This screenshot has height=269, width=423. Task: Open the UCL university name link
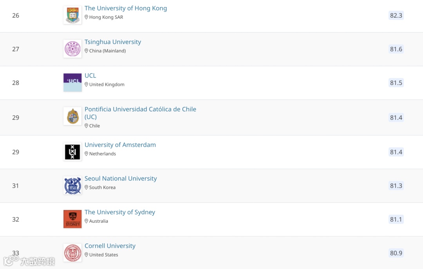coord(90,76)
